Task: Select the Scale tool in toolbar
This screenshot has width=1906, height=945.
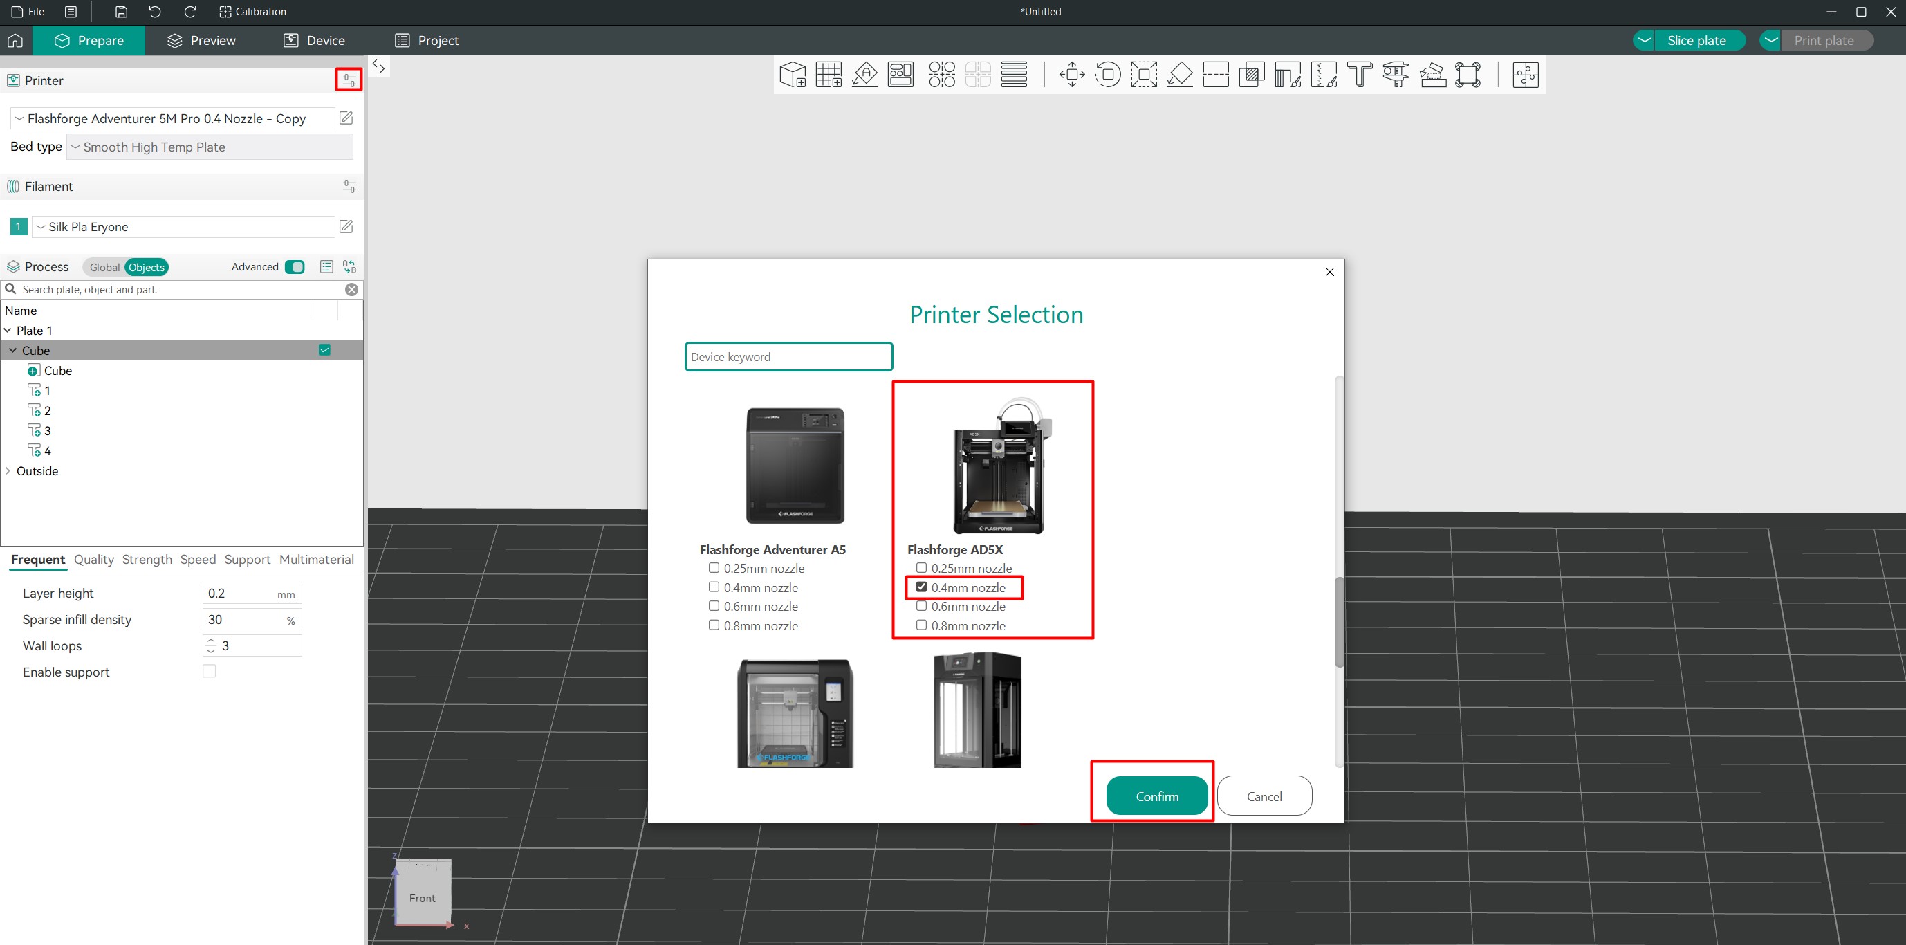Action: tap(1143, 75)
